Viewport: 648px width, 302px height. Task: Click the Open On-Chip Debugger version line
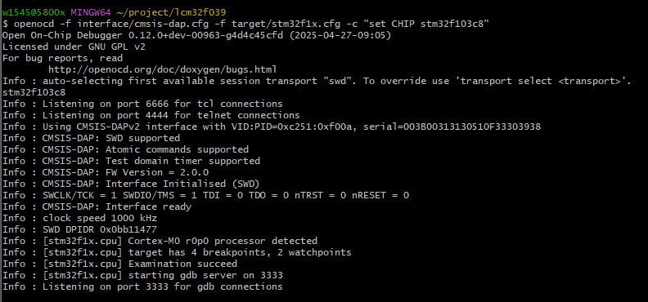196,35
